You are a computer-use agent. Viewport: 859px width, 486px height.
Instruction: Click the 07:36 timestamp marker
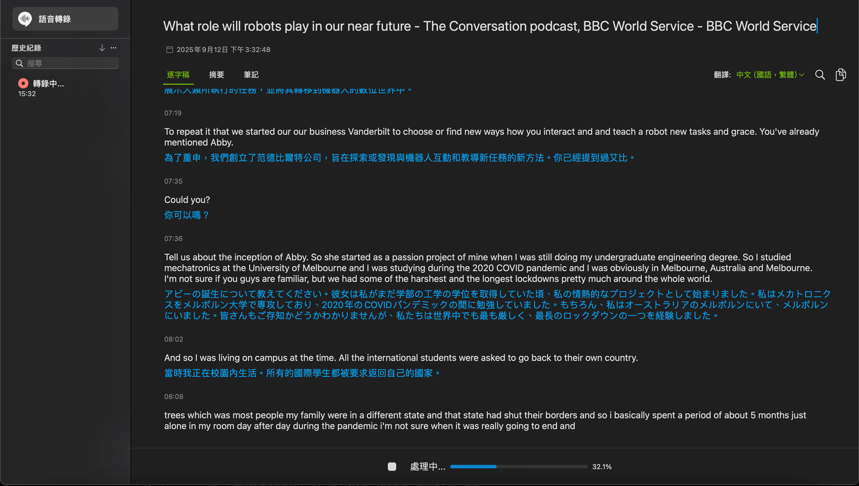click(173, 239)
